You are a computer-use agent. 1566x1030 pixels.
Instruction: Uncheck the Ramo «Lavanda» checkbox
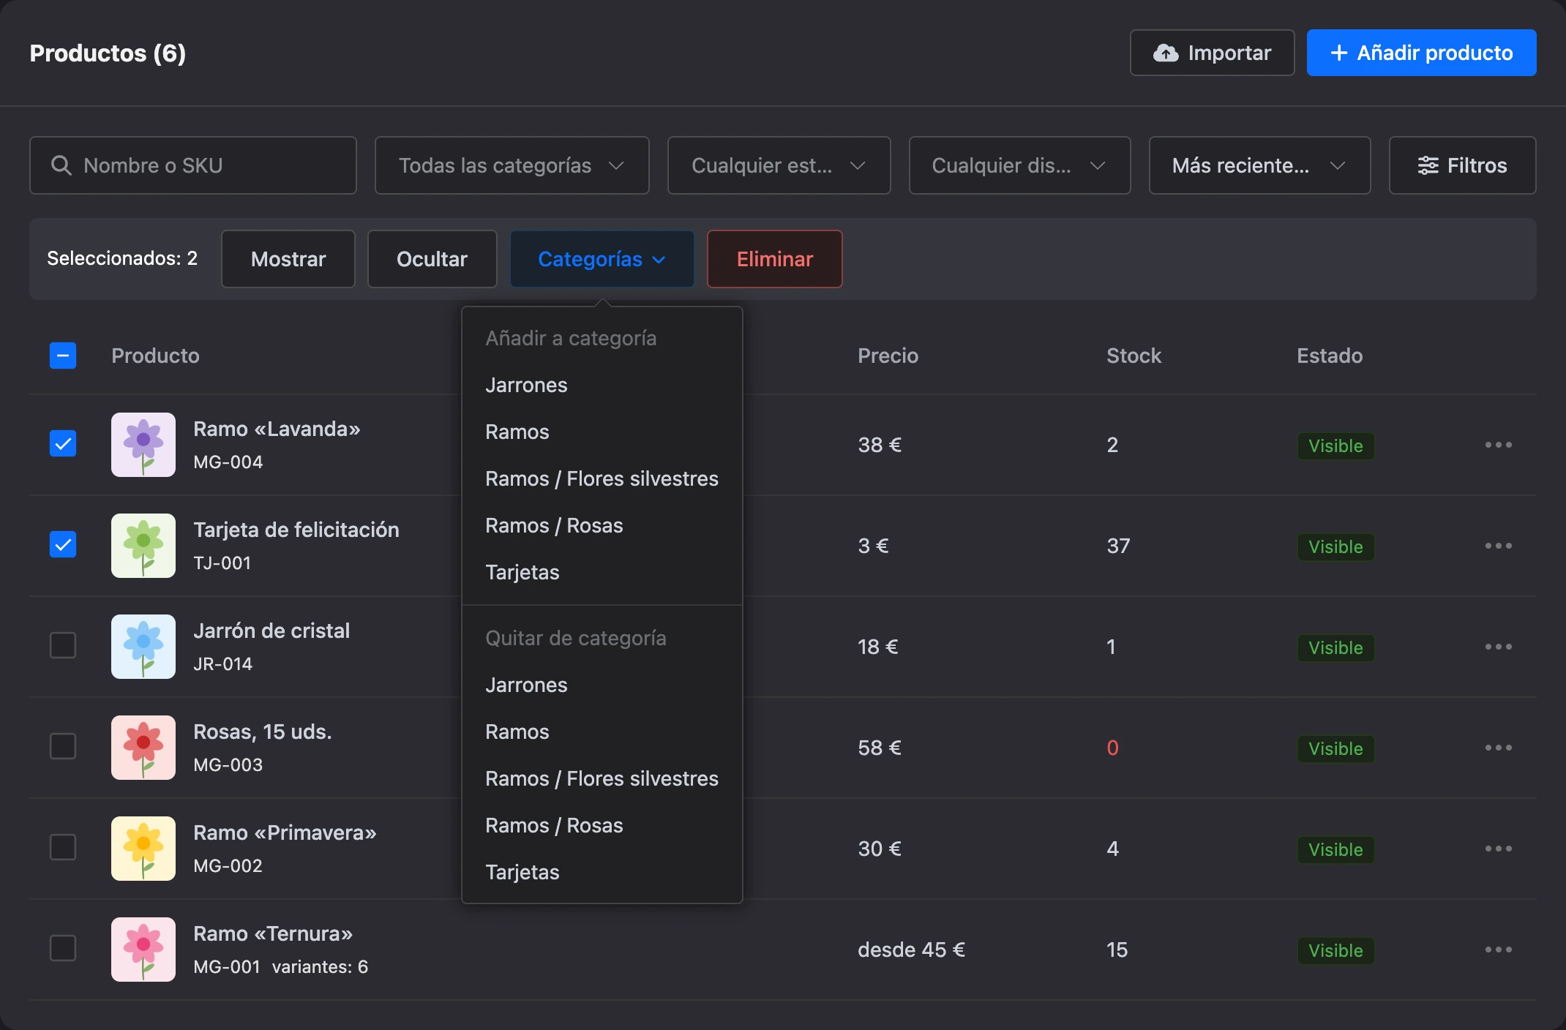pyautogui.click(x=63, y=443)
